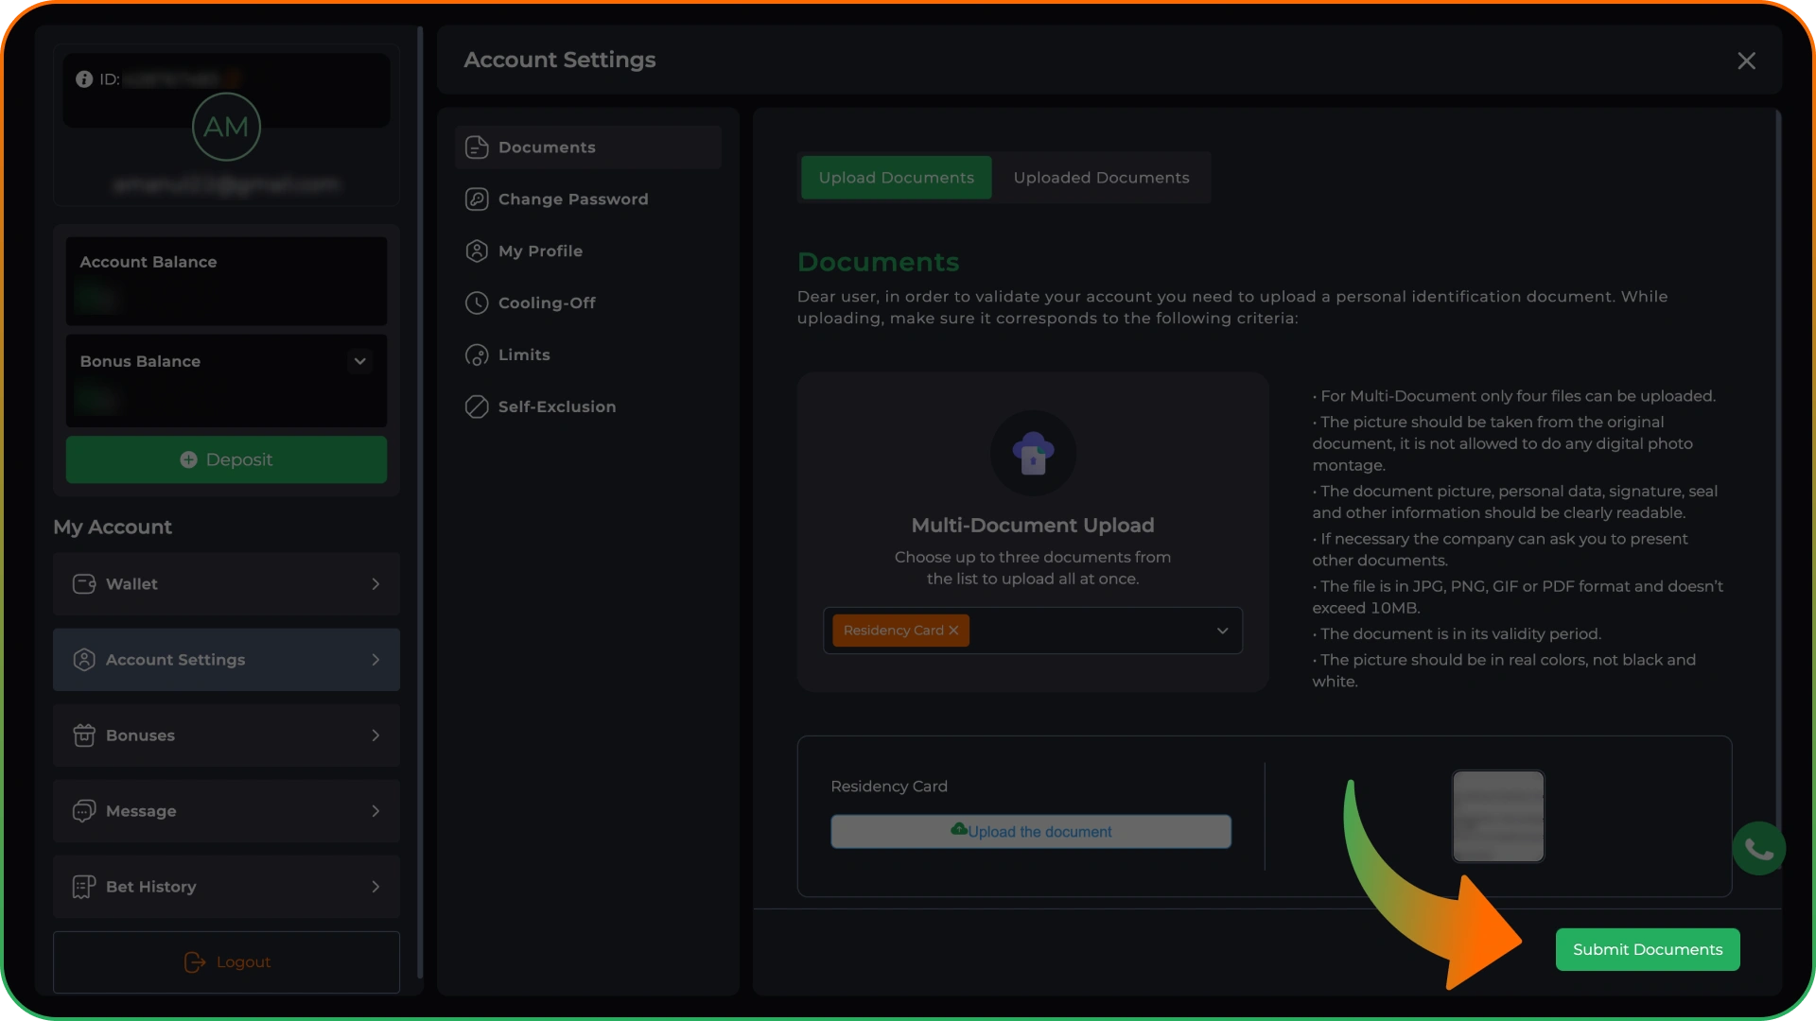Viewport: 1816px width, 1021px height.
Task: Open Limits settings
Action: [587, 355]
